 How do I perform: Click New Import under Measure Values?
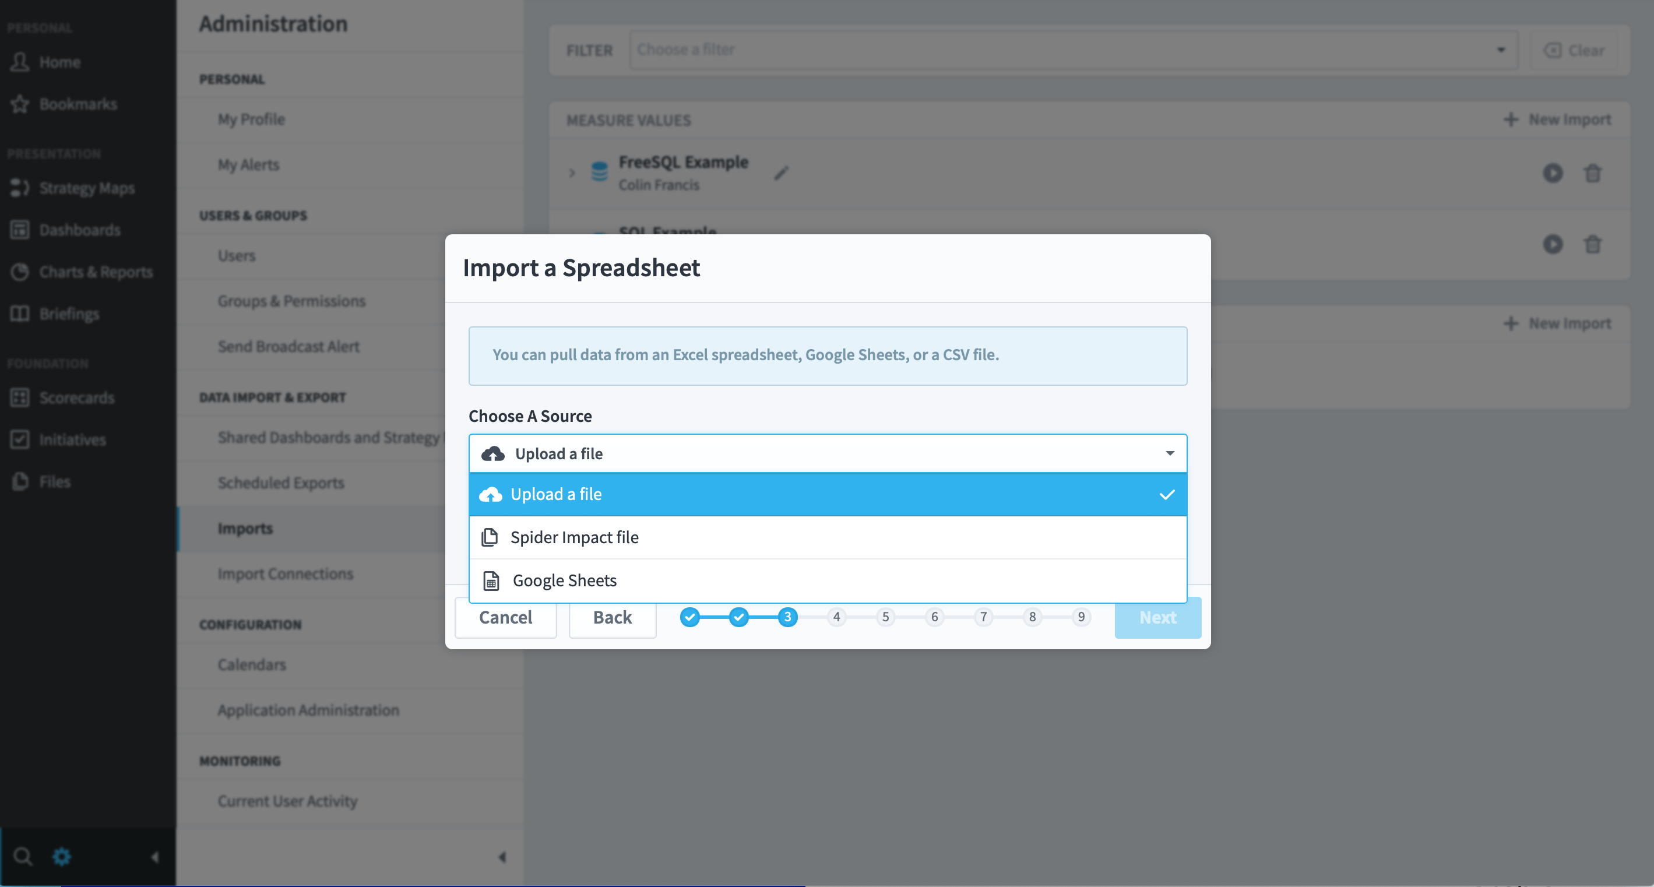pos(1557,119)
